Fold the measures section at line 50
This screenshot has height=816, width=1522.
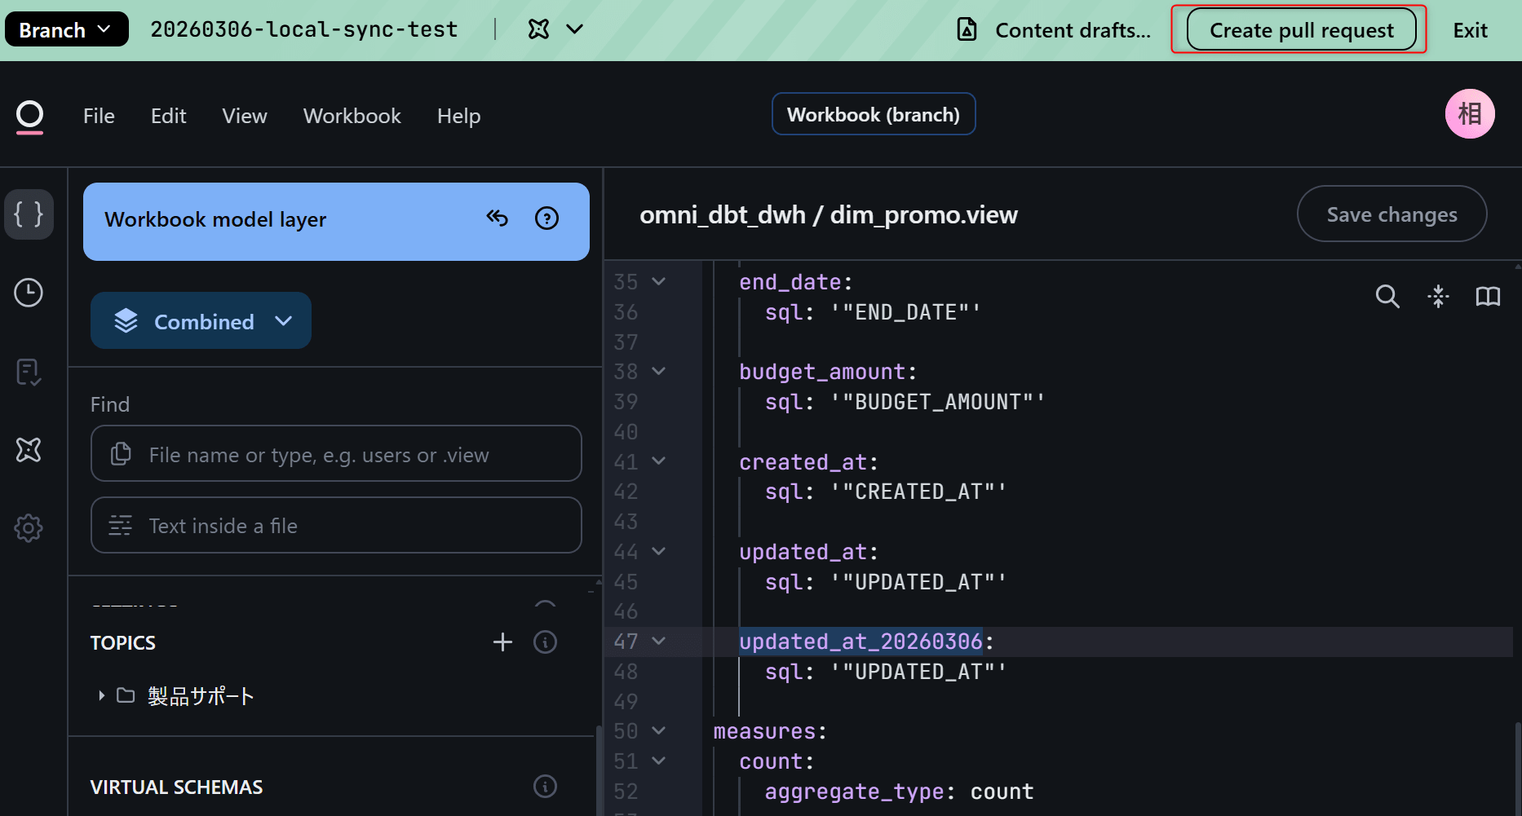[x=659, y=731]
